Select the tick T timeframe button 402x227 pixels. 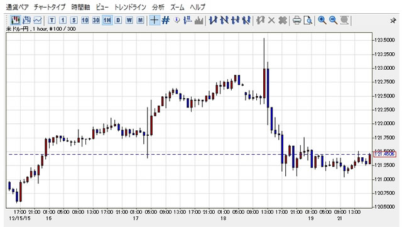pos(52,20)
